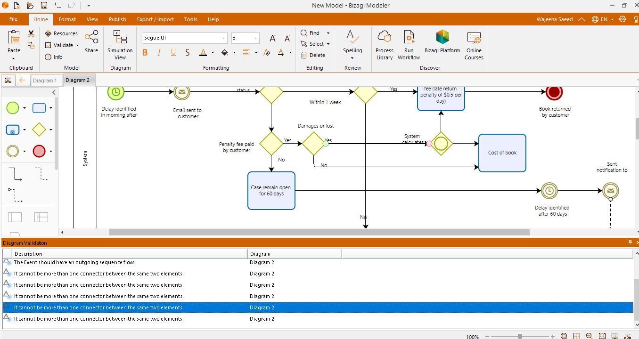
Task: Collapse the palette panel with the chevron
Action: point(54,92)
